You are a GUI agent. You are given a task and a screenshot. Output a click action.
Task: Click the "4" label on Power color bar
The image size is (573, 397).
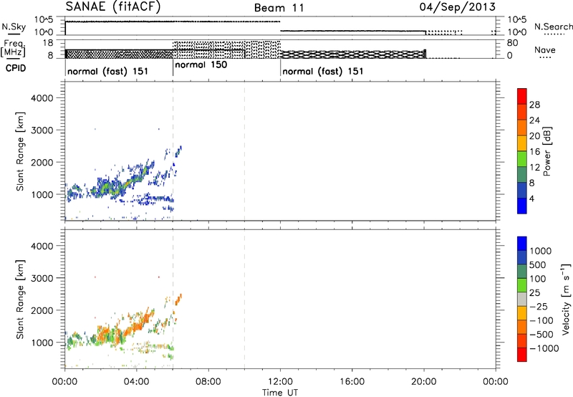click(x=532, y=198)
